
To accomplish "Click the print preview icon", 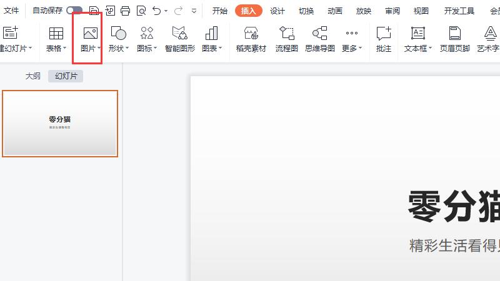I will [141, 11].
